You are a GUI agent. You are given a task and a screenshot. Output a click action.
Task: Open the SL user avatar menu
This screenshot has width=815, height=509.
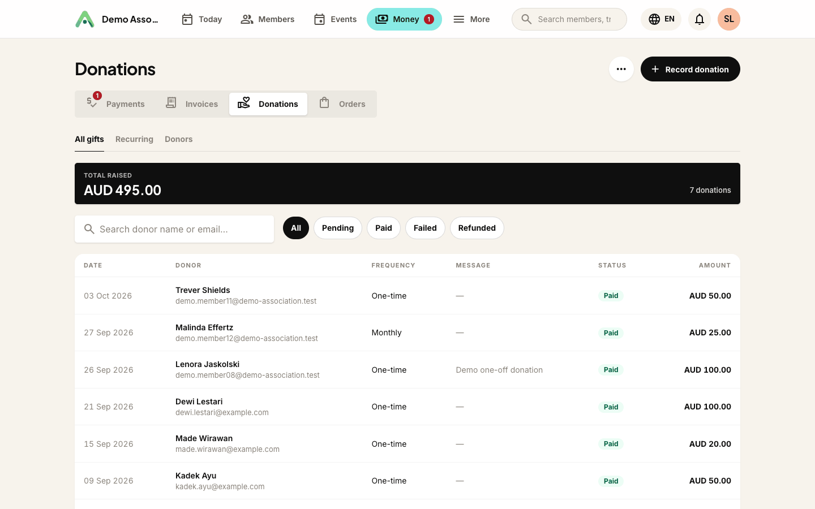(x=729, y=19)
